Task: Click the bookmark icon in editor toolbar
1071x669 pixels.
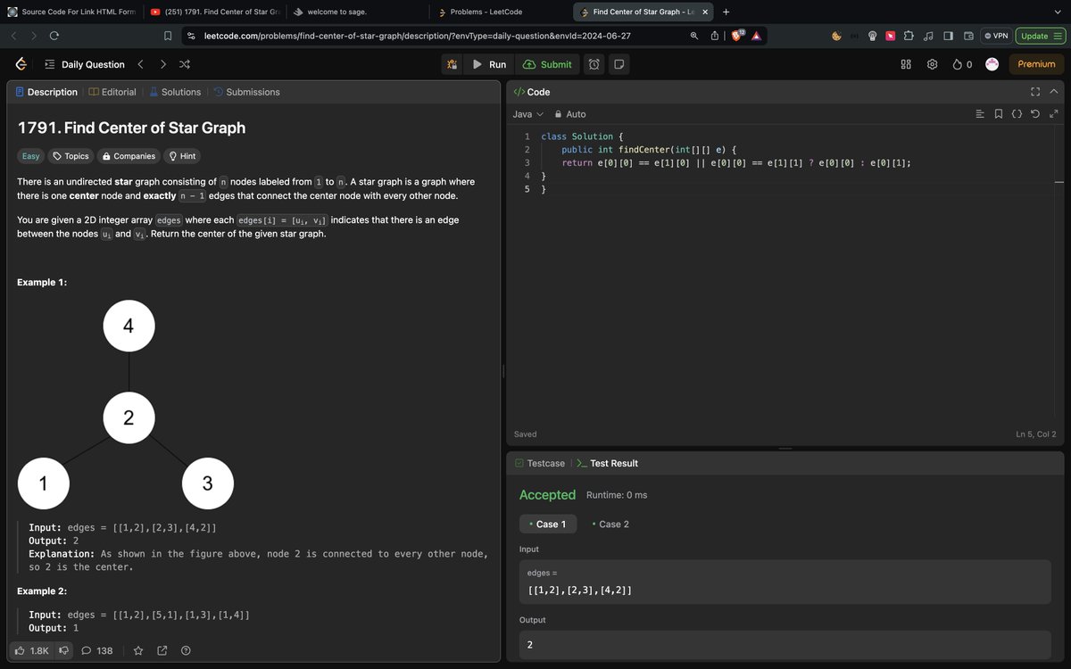Action: tap(998, 114)
